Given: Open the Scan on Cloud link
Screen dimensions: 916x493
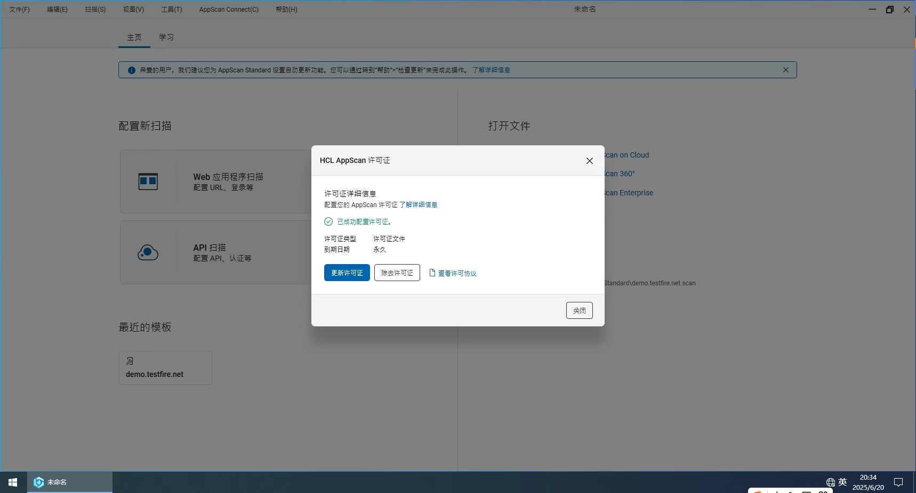Looking at the screenshot, I should tap(626, 155).
